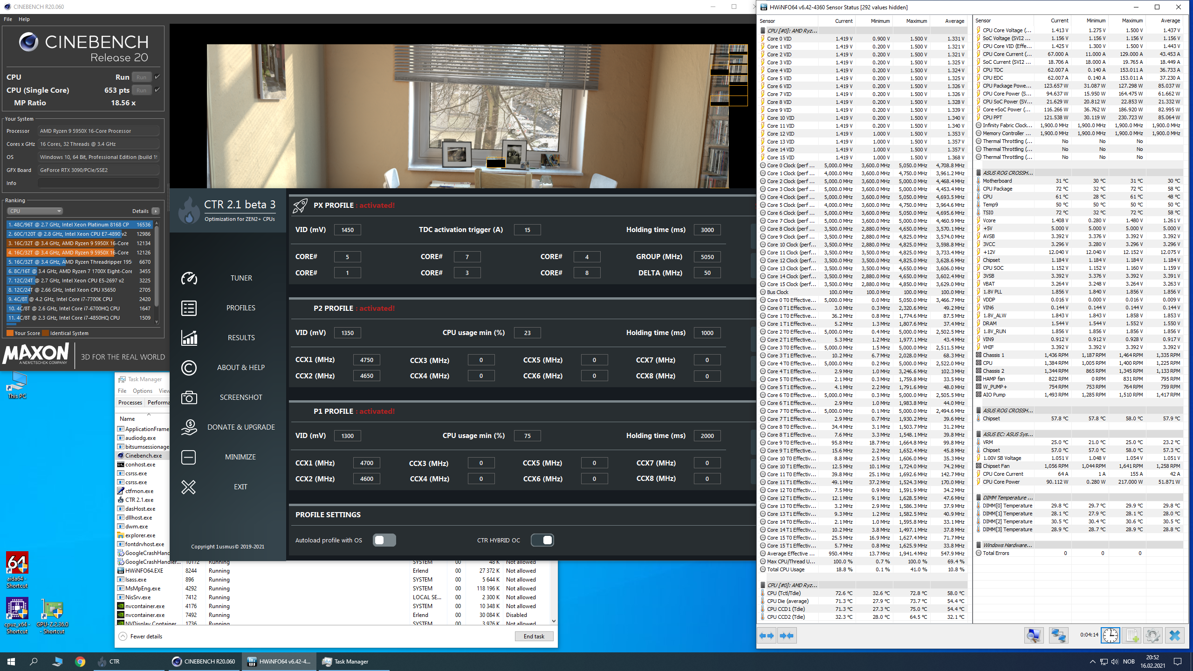1193x671 pixels.
Task: Start HWiNFO logging with sheet-plus icon
Action: click(x=1131, y=636)
